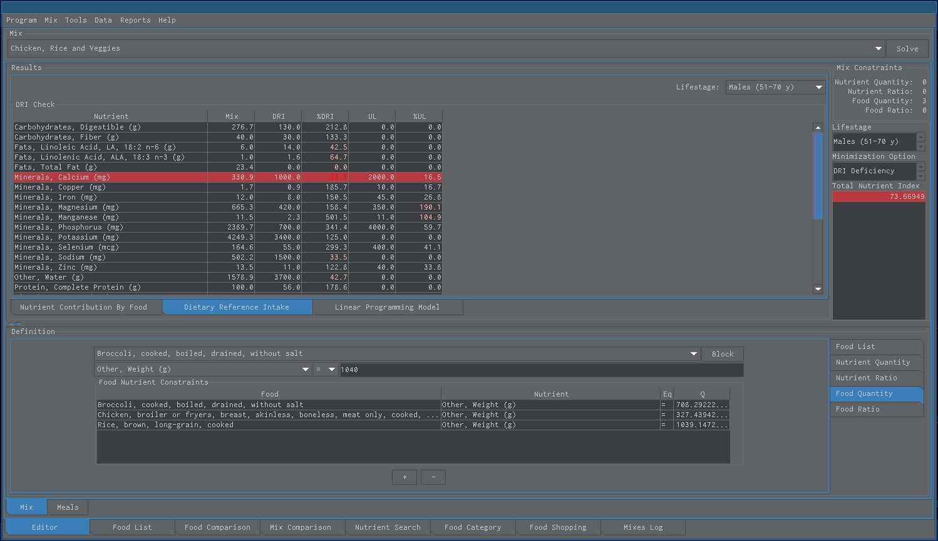
Task: Click the Nutrient column header in DRI Check
Action: pyautogui.click(x=111, y=116)
